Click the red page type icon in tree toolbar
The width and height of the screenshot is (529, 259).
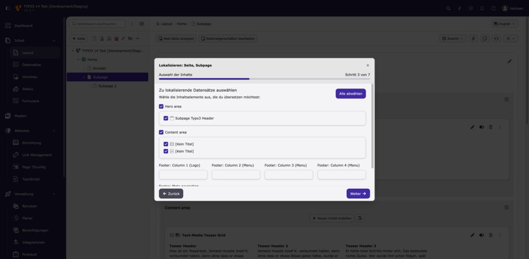pos(116,38)
